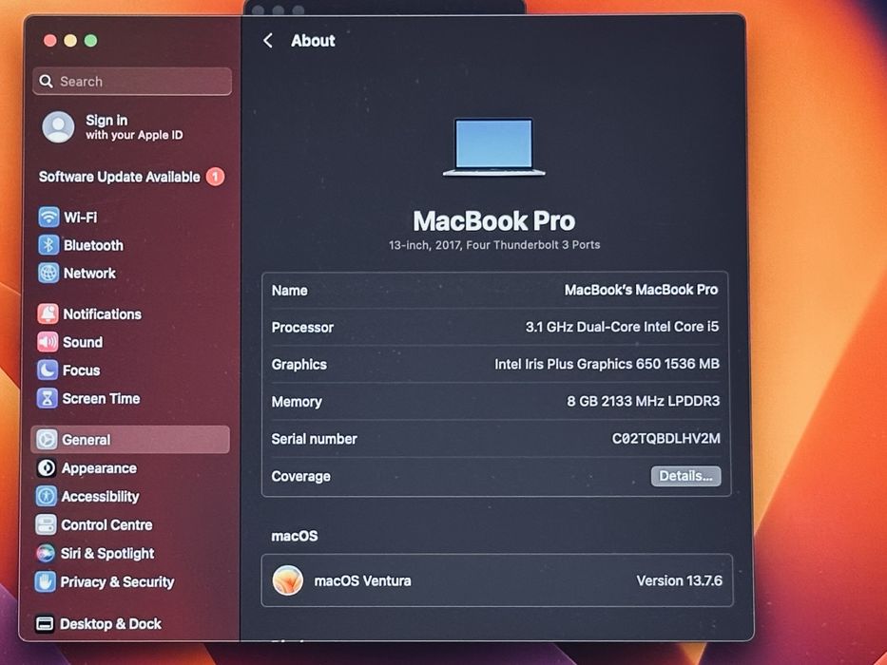This screenshot has height=665, width=887.
Task: Open the Notifications bell icon
Action: [48, 313]
